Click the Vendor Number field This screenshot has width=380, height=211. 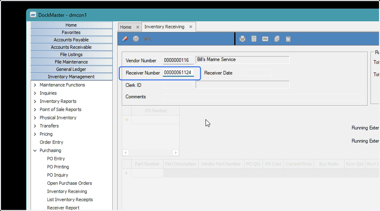tap(178, 60)
